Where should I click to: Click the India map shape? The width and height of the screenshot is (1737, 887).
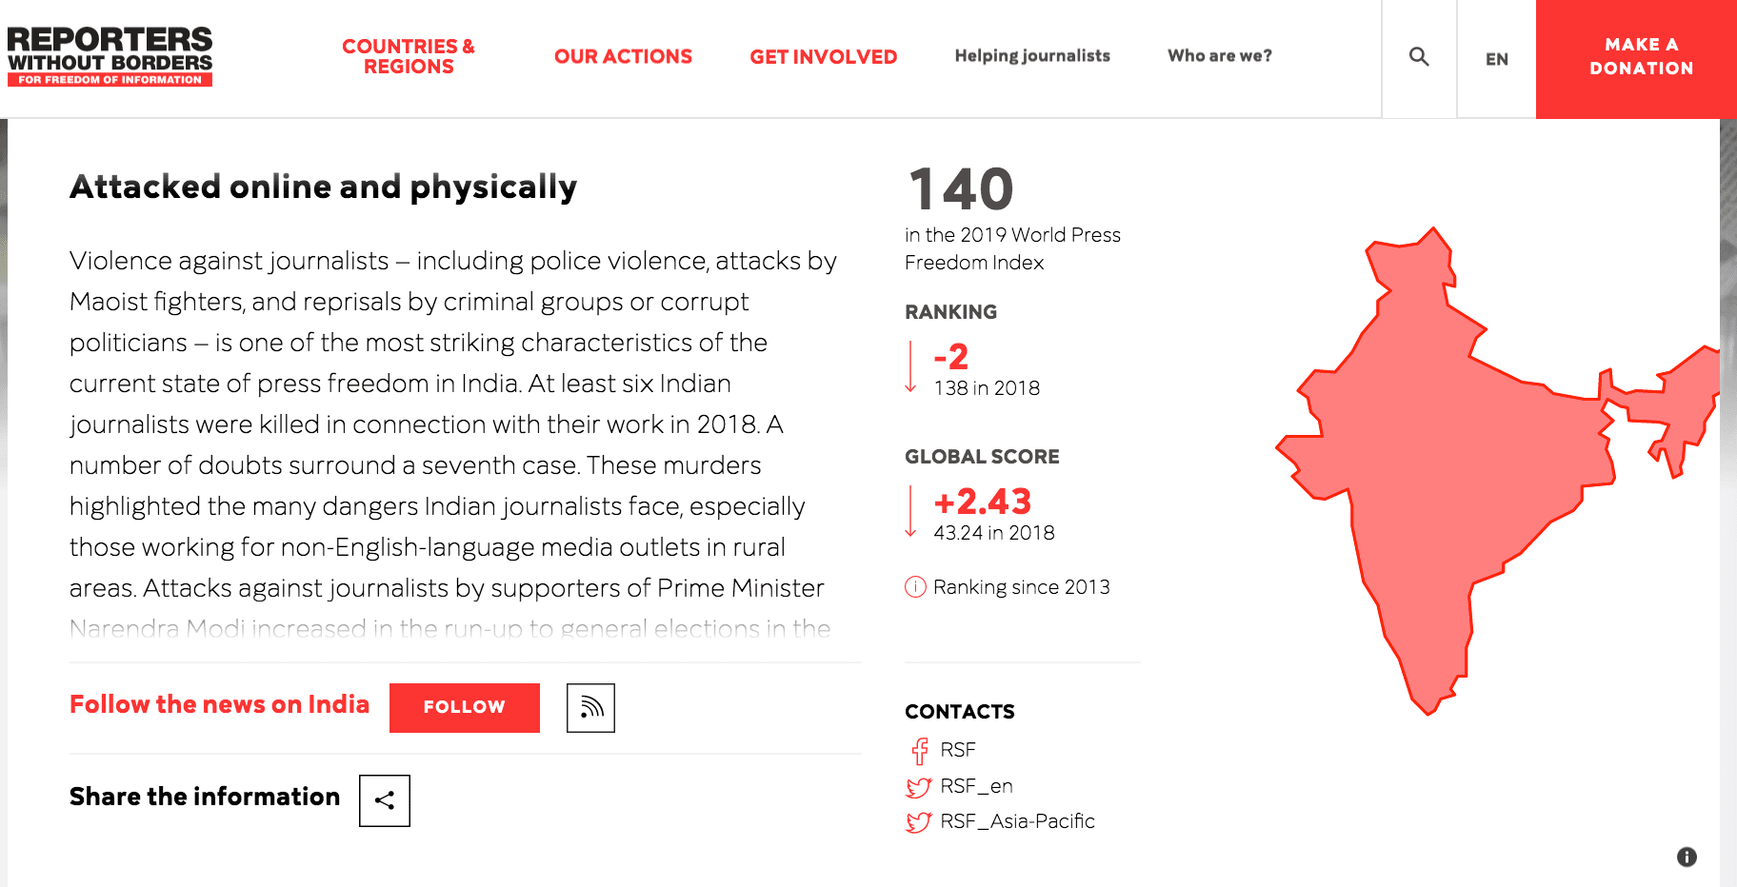click(1457, 457)
